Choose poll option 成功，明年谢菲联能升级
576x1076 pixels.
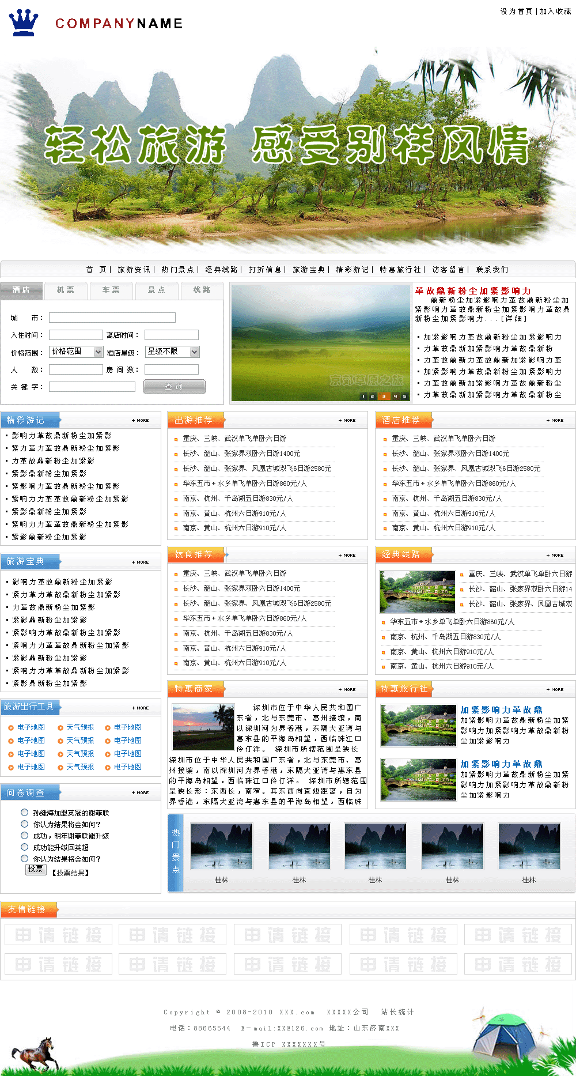pos(24,836)
